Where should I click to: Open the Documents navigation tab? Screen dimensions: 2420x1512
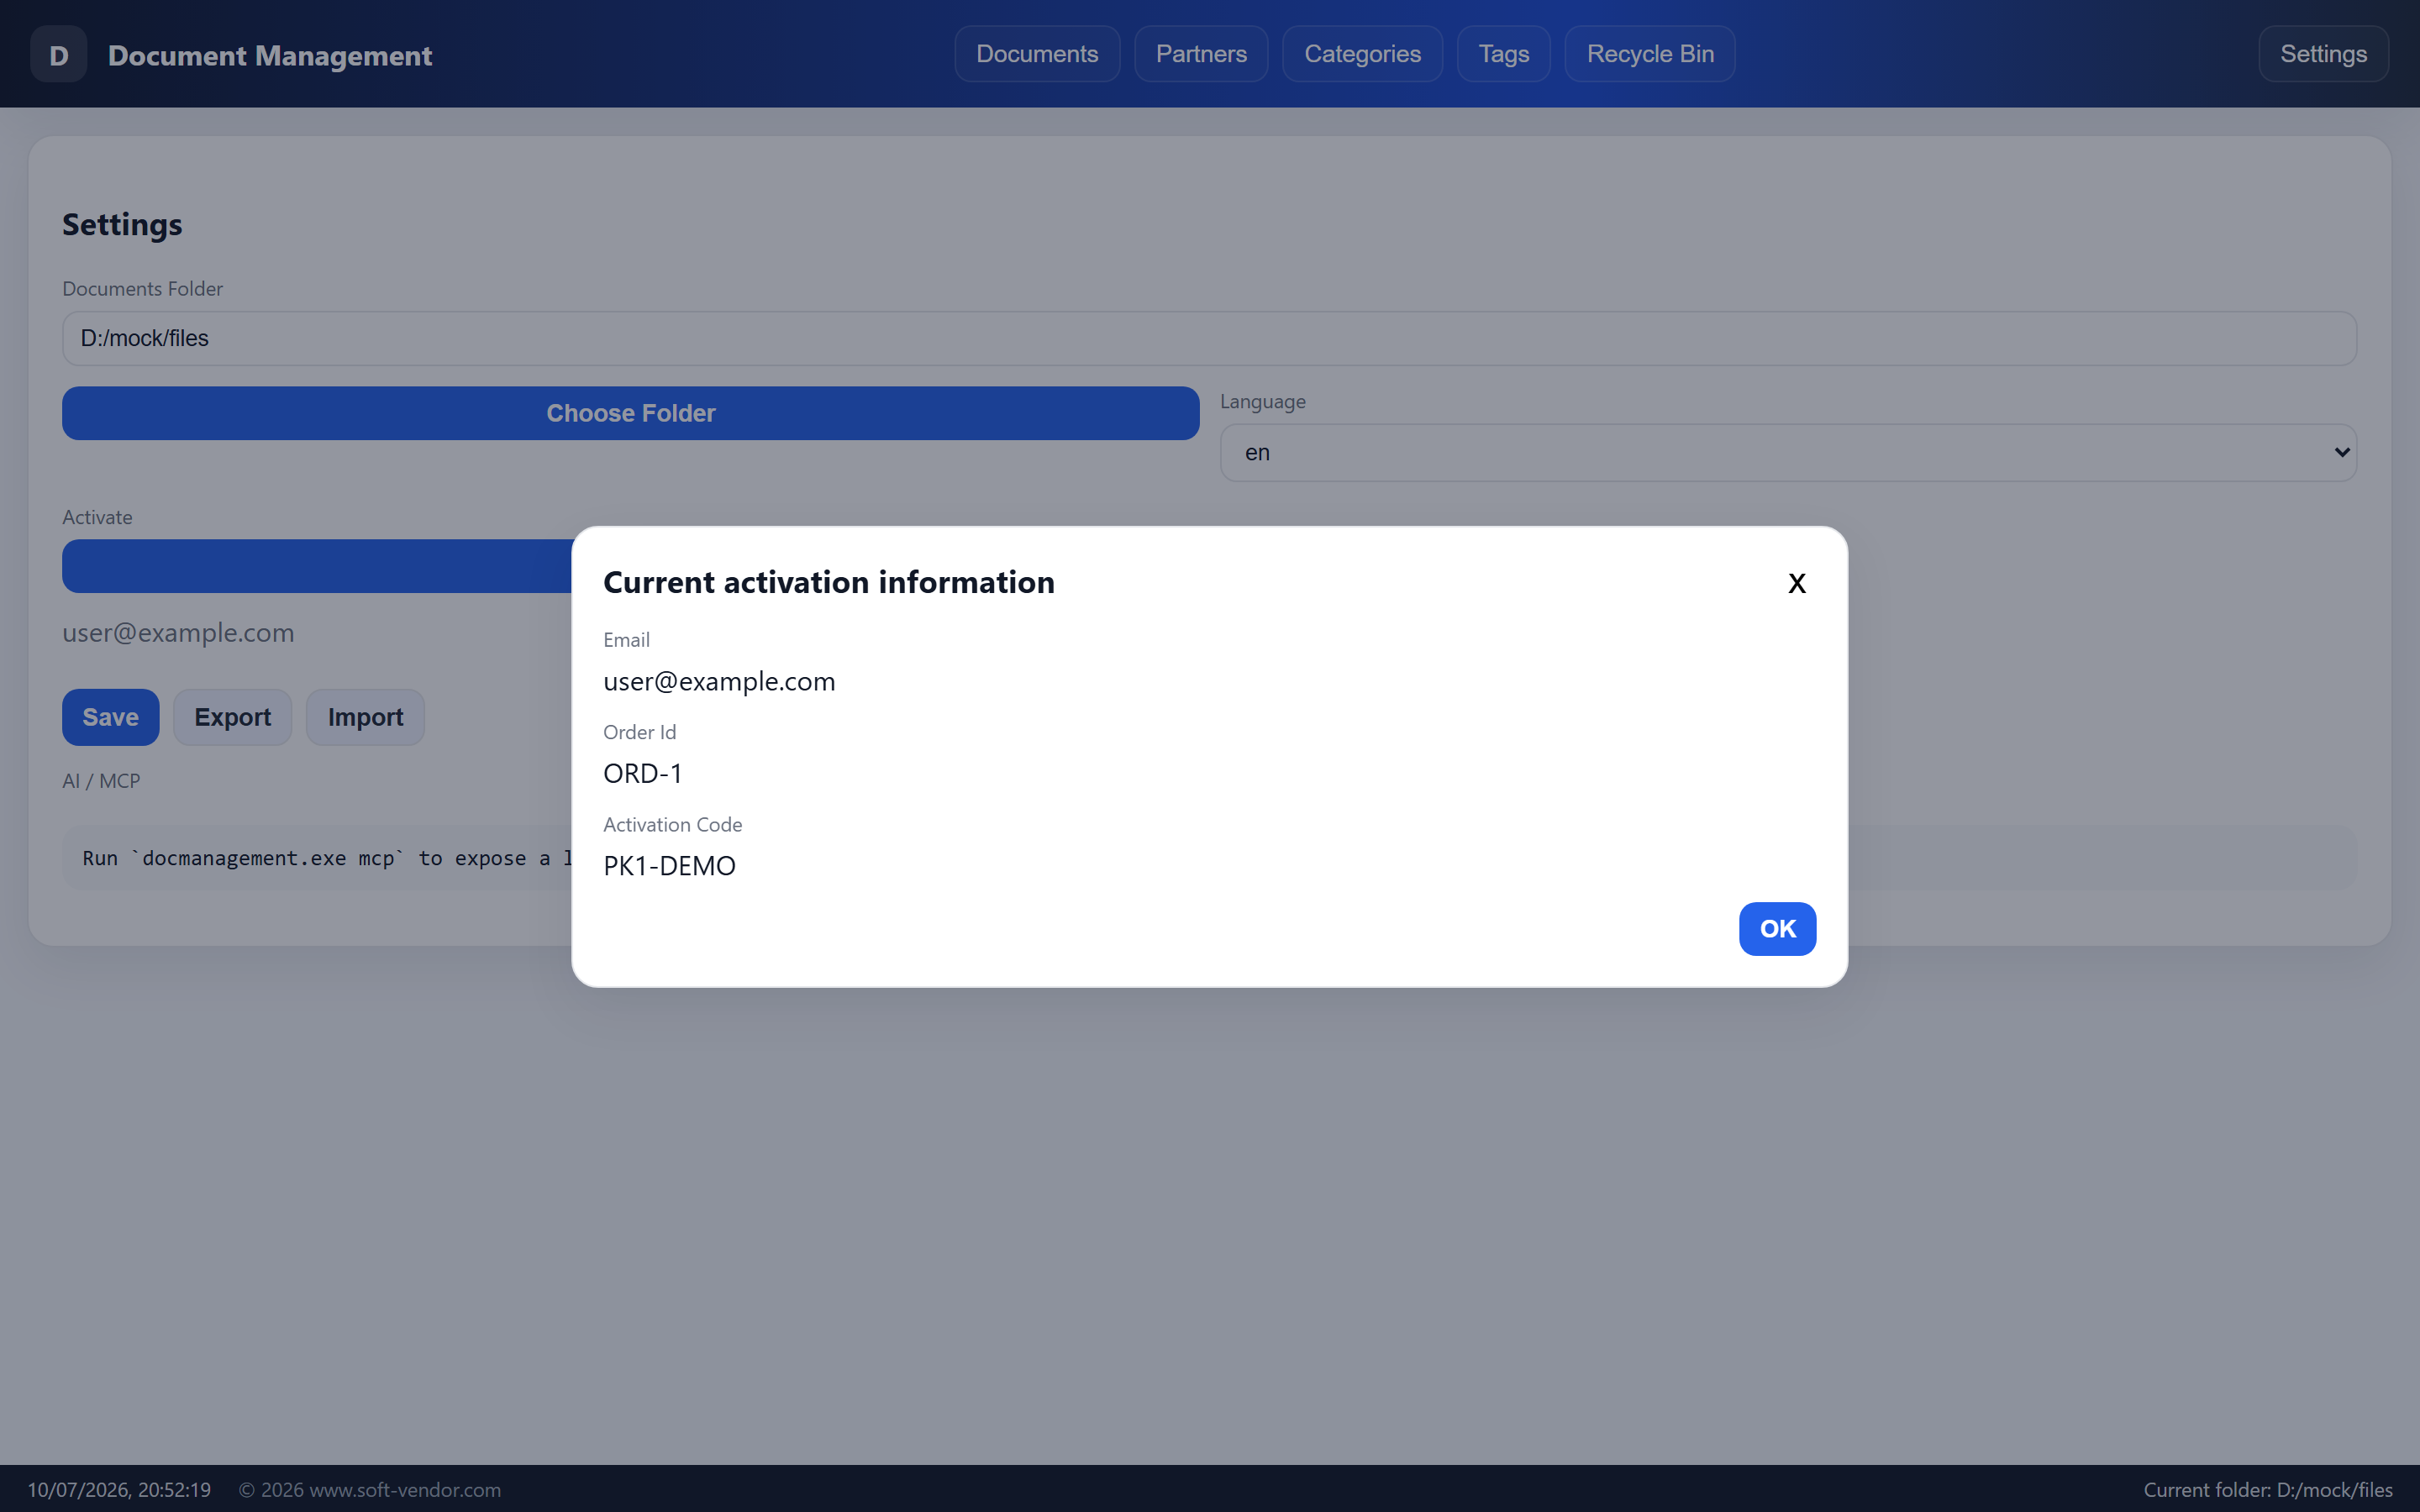point(1037,54)
